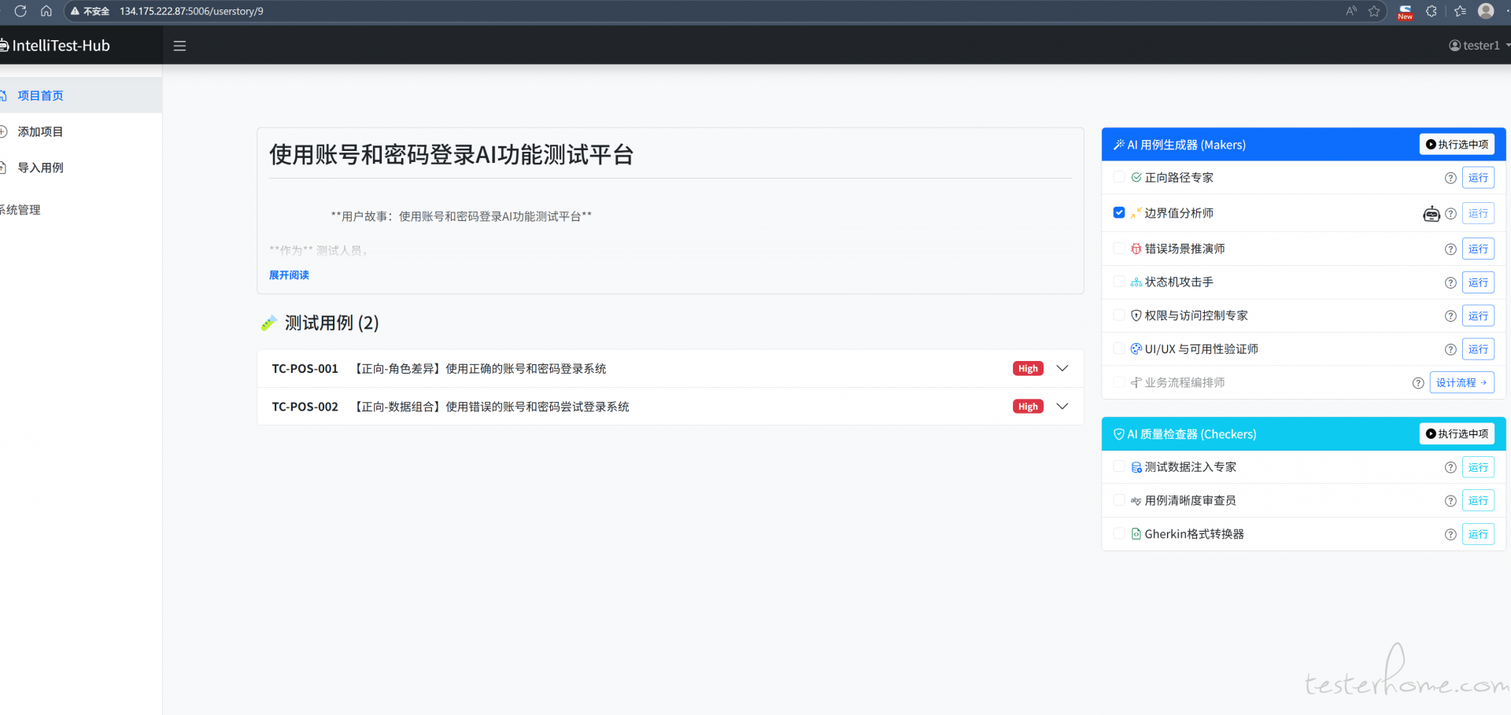Viewport: 1511px width, 715px height.
Task: Expand test case TC-POS-001 chevron
Action: (1062, 369)
